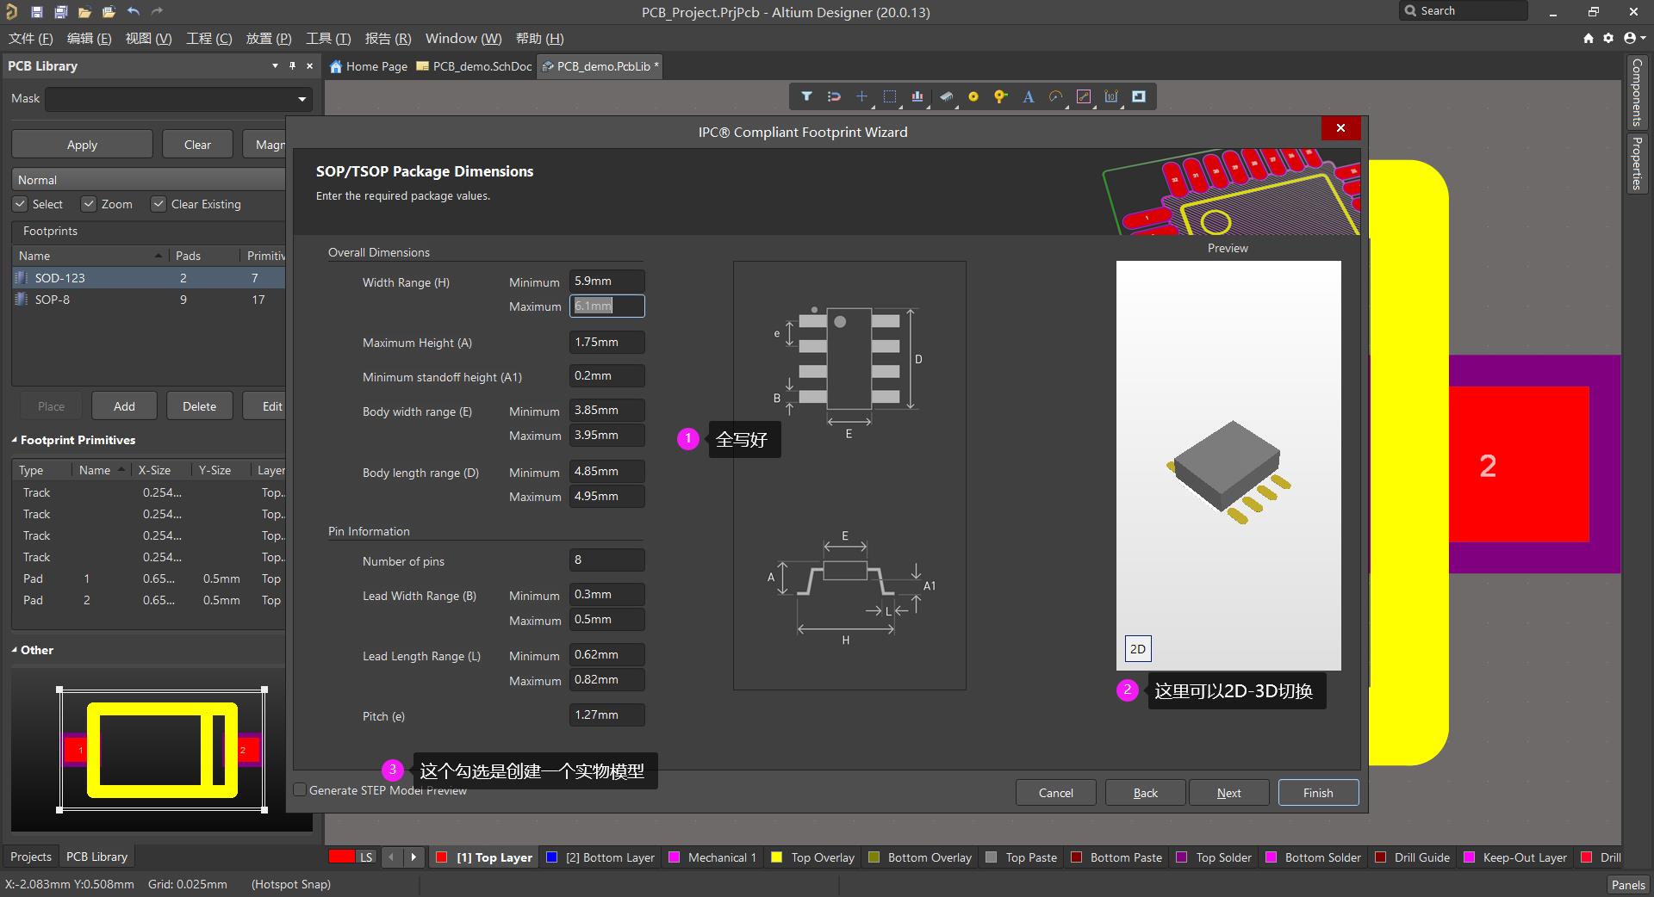This screenshot has width=1654, height=897.
Task: Click the Undo arrow icon
Action: coord(134,12)
